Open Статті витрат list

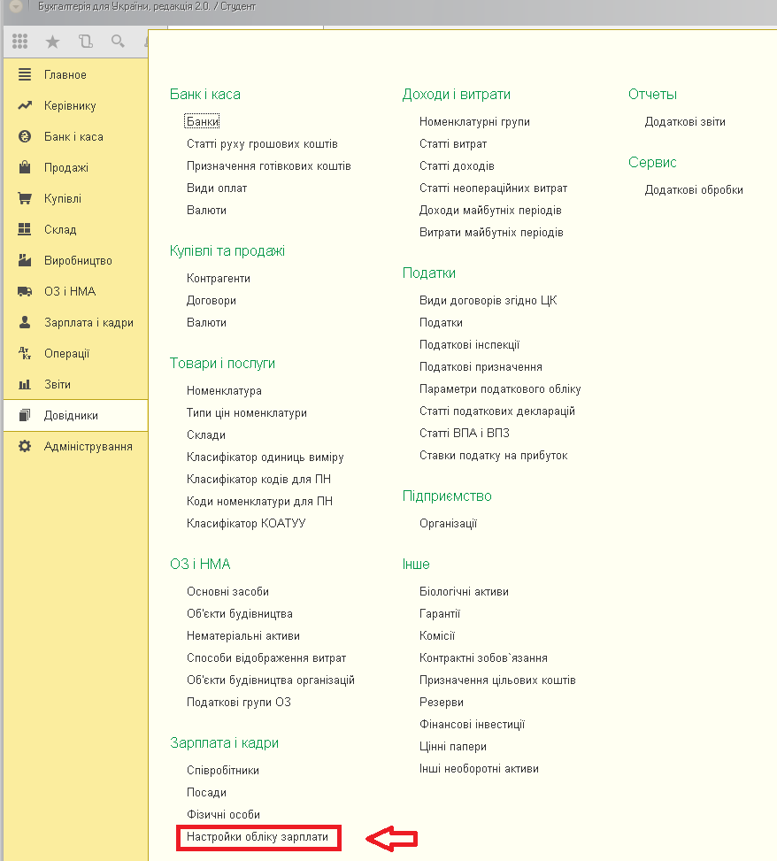point(453,144)
